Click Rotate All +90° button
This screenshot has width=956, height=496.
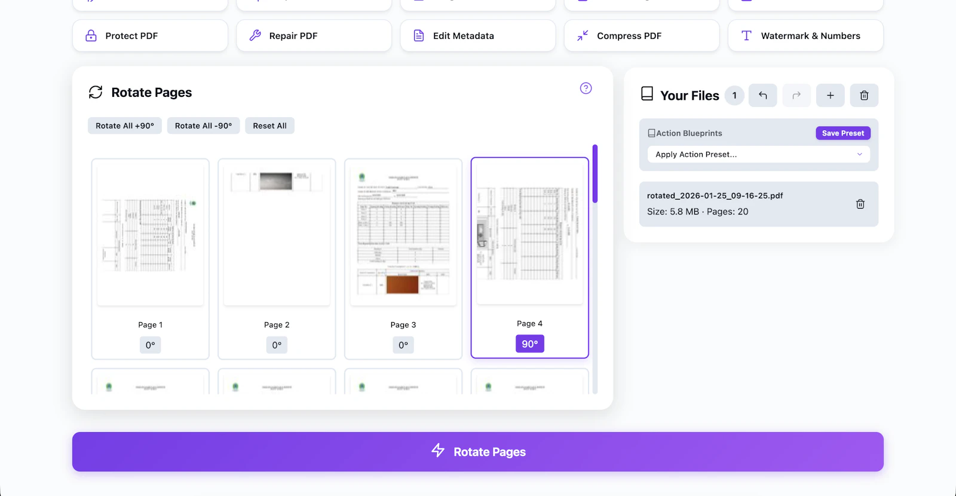point(125,125)
